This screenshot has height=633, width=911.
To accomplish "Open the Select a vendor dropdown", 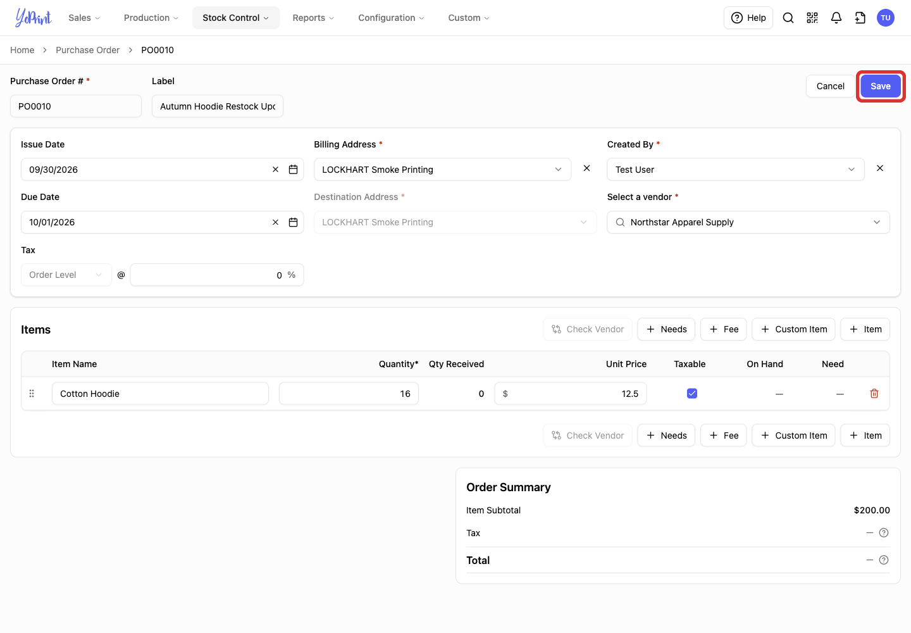I will pyautogui.click(x=748, y=222).
